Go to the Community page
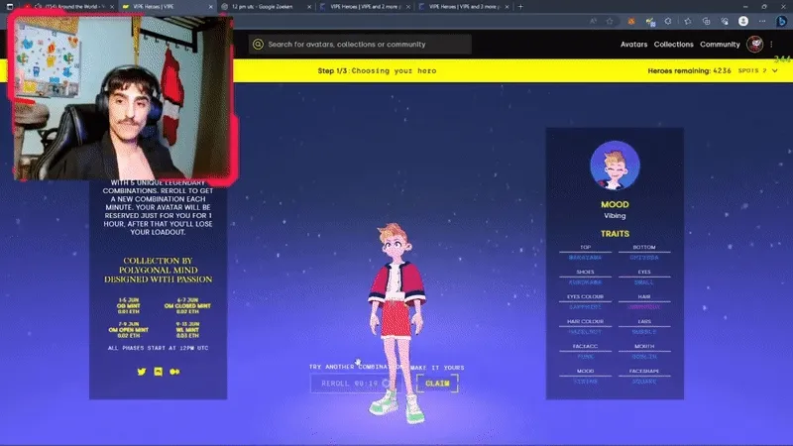The height and width of the screenshot is (446, 793). tap(720, 45)
